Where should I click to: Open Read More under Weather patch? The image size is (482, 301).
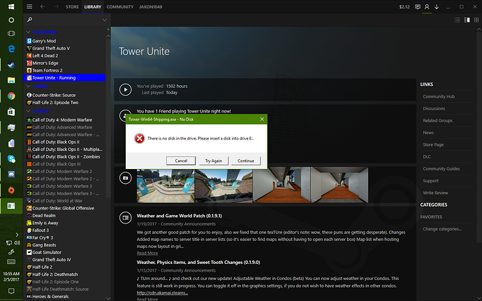pos(147,253)
